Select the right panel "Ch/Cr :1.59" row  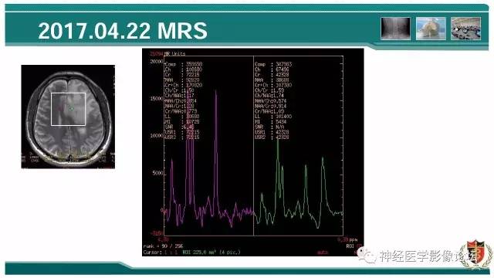(269, 90)
